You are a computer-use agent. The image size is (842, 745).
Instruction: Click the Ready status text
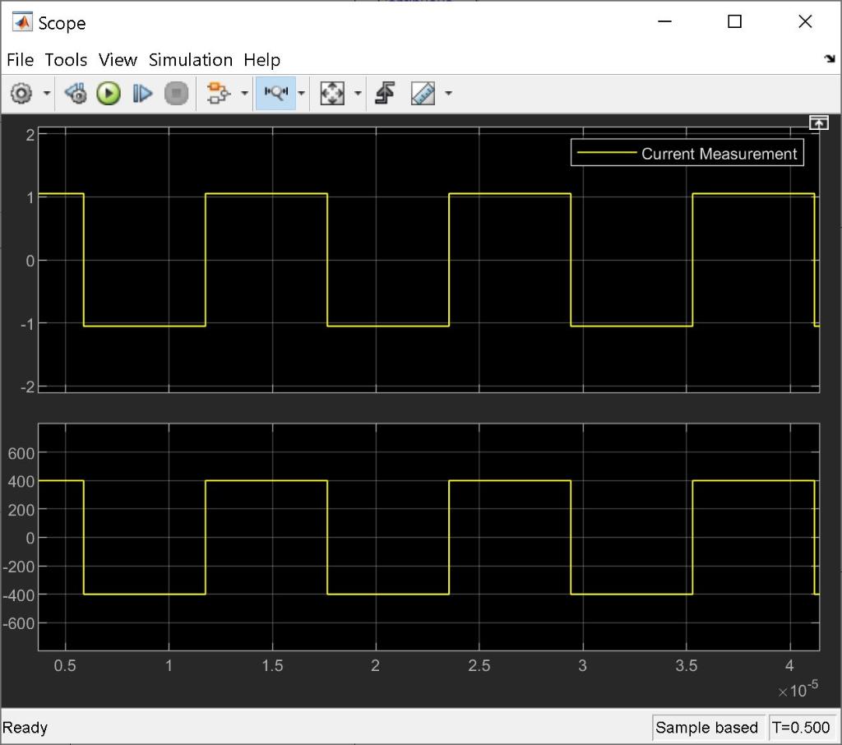click(x=25, y=727)
